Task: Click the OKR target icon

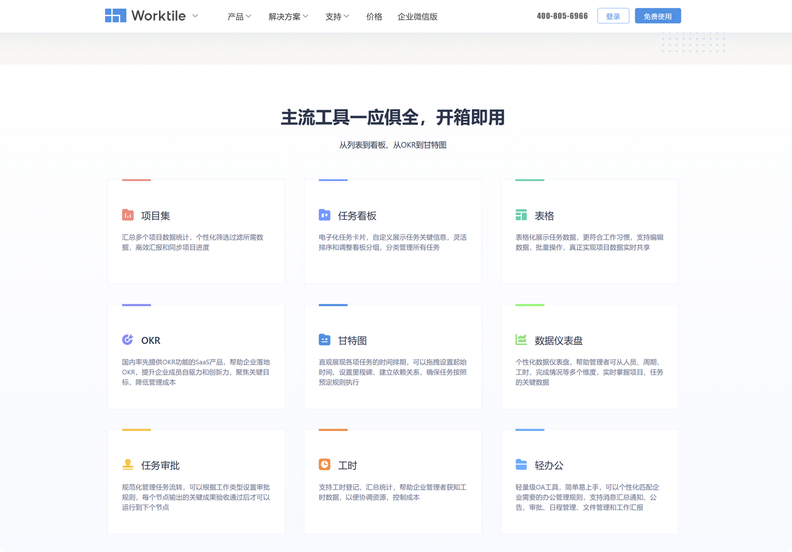Action: [x=128, y=340]
